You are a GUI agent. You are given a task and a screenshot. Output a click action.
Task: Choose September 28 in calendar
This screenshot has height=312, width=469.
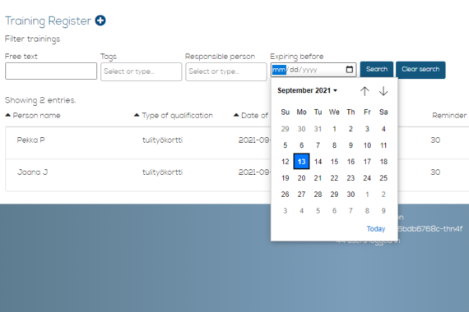coord(318,195)
